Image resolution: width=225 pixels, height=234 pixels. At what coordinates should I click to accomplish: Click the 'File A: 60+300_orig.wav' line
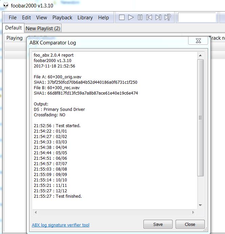[58, 77]
